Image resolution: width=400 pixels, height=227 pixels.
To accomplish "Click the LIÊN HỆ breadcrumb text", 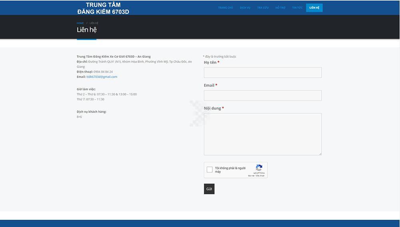I will [x=94, y=23].
